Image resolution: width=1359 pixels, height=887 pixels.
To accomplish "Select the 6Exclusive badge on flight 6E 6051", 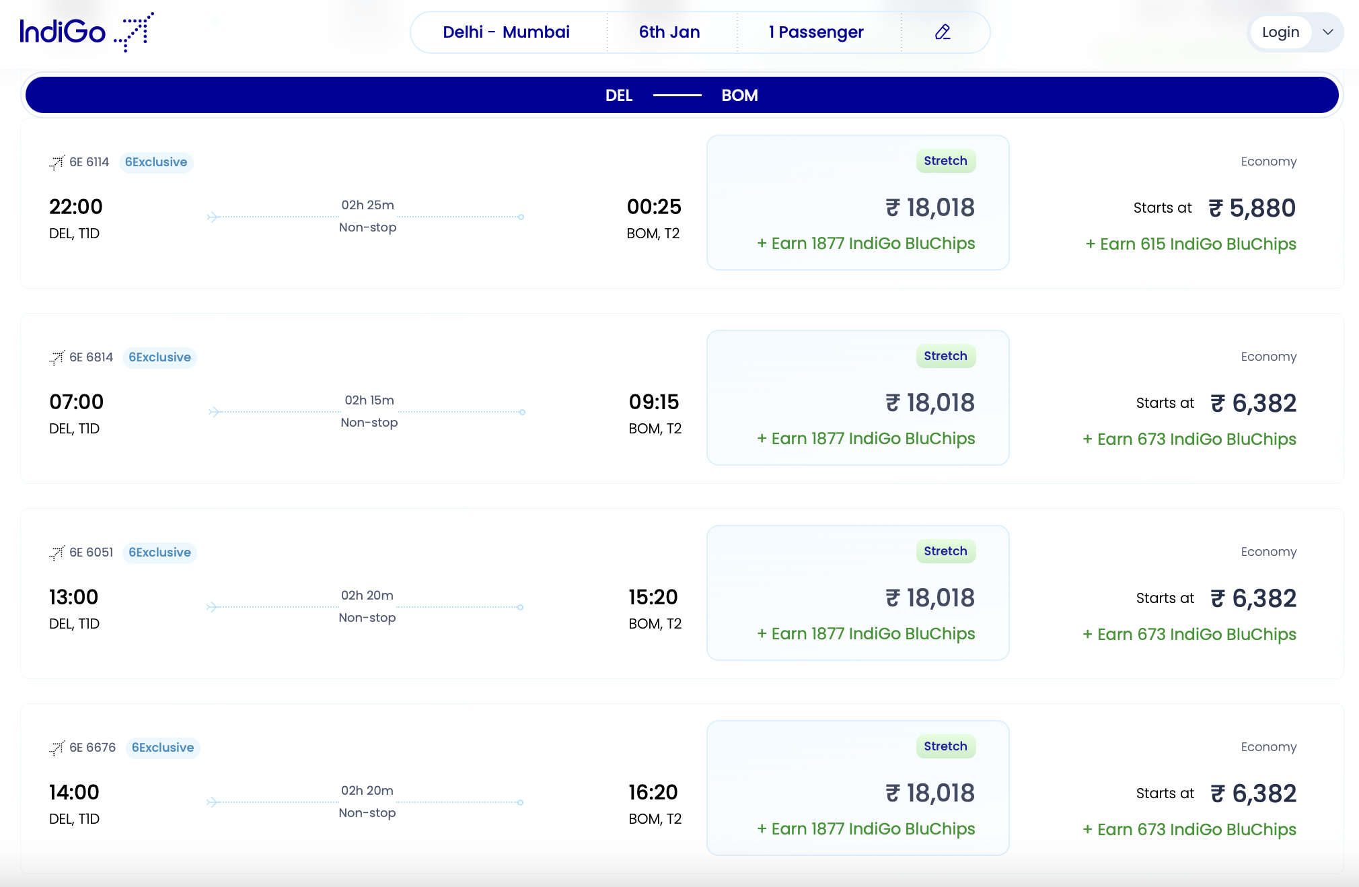I will coord(159,553).
